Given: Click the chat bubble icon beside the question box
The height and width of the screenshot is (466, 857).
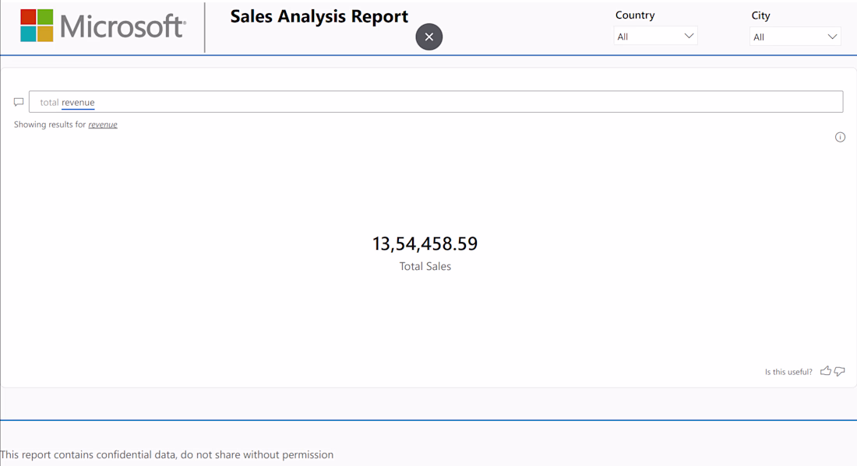Looking at the screenshot, I should pos(19,102).
